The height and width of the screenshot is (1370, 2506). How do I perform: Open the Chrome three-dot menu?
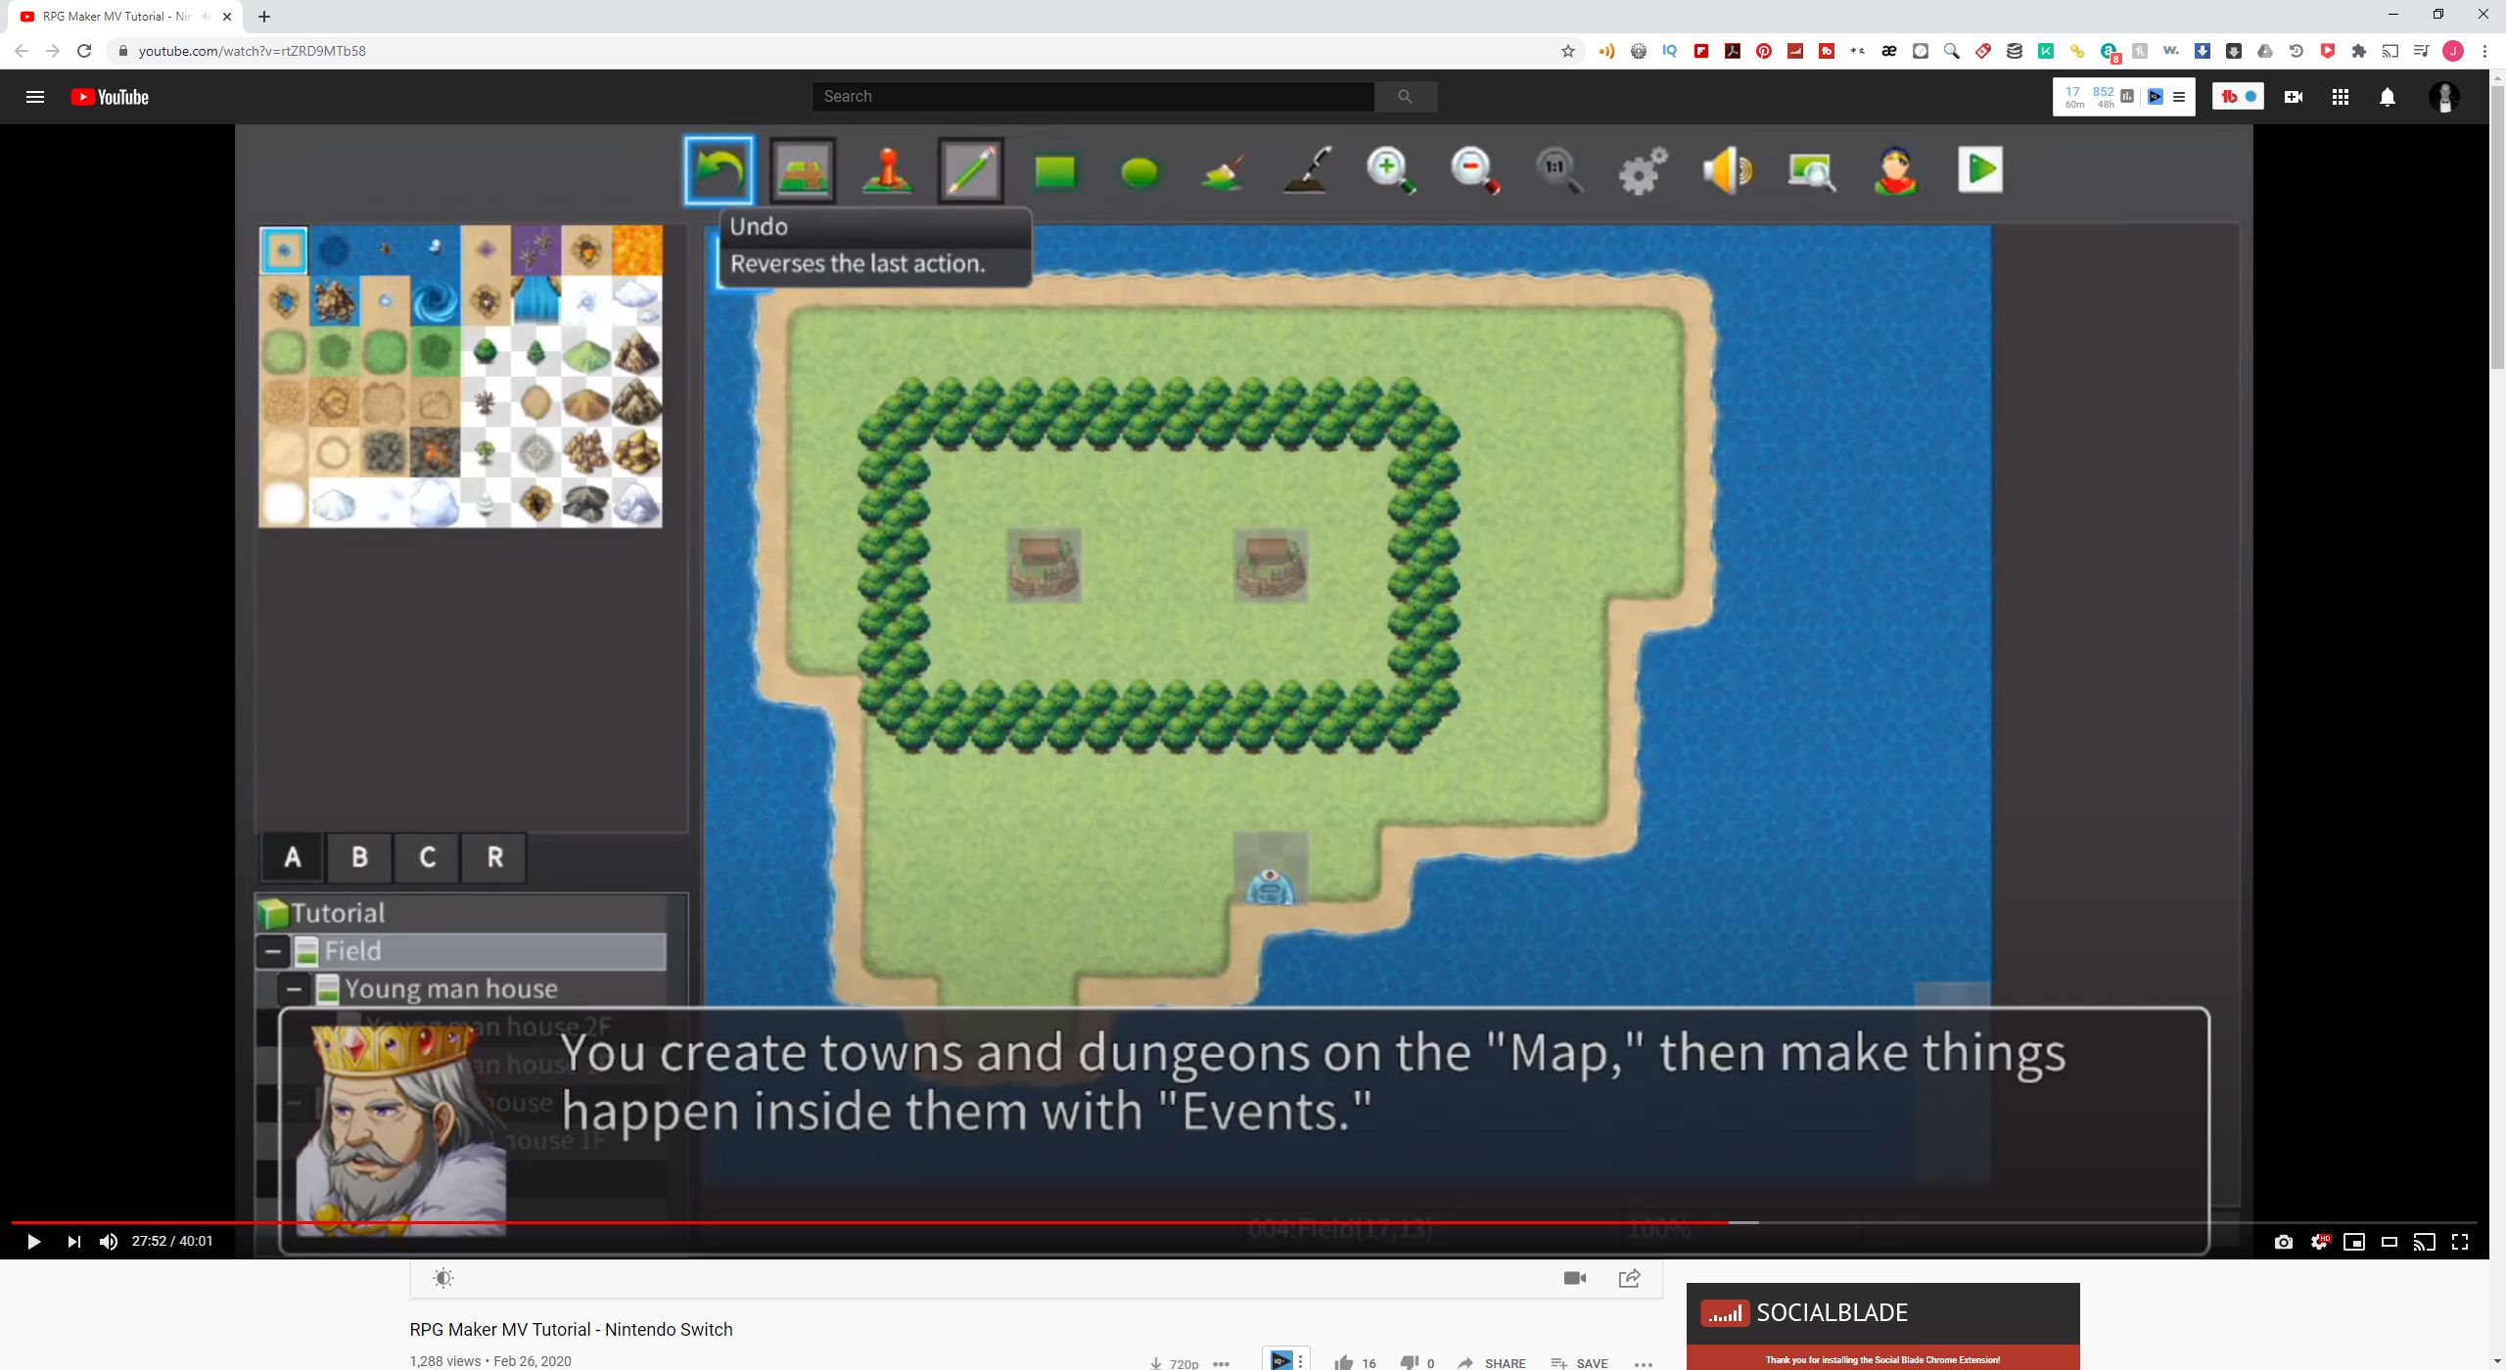point(2484,51)
